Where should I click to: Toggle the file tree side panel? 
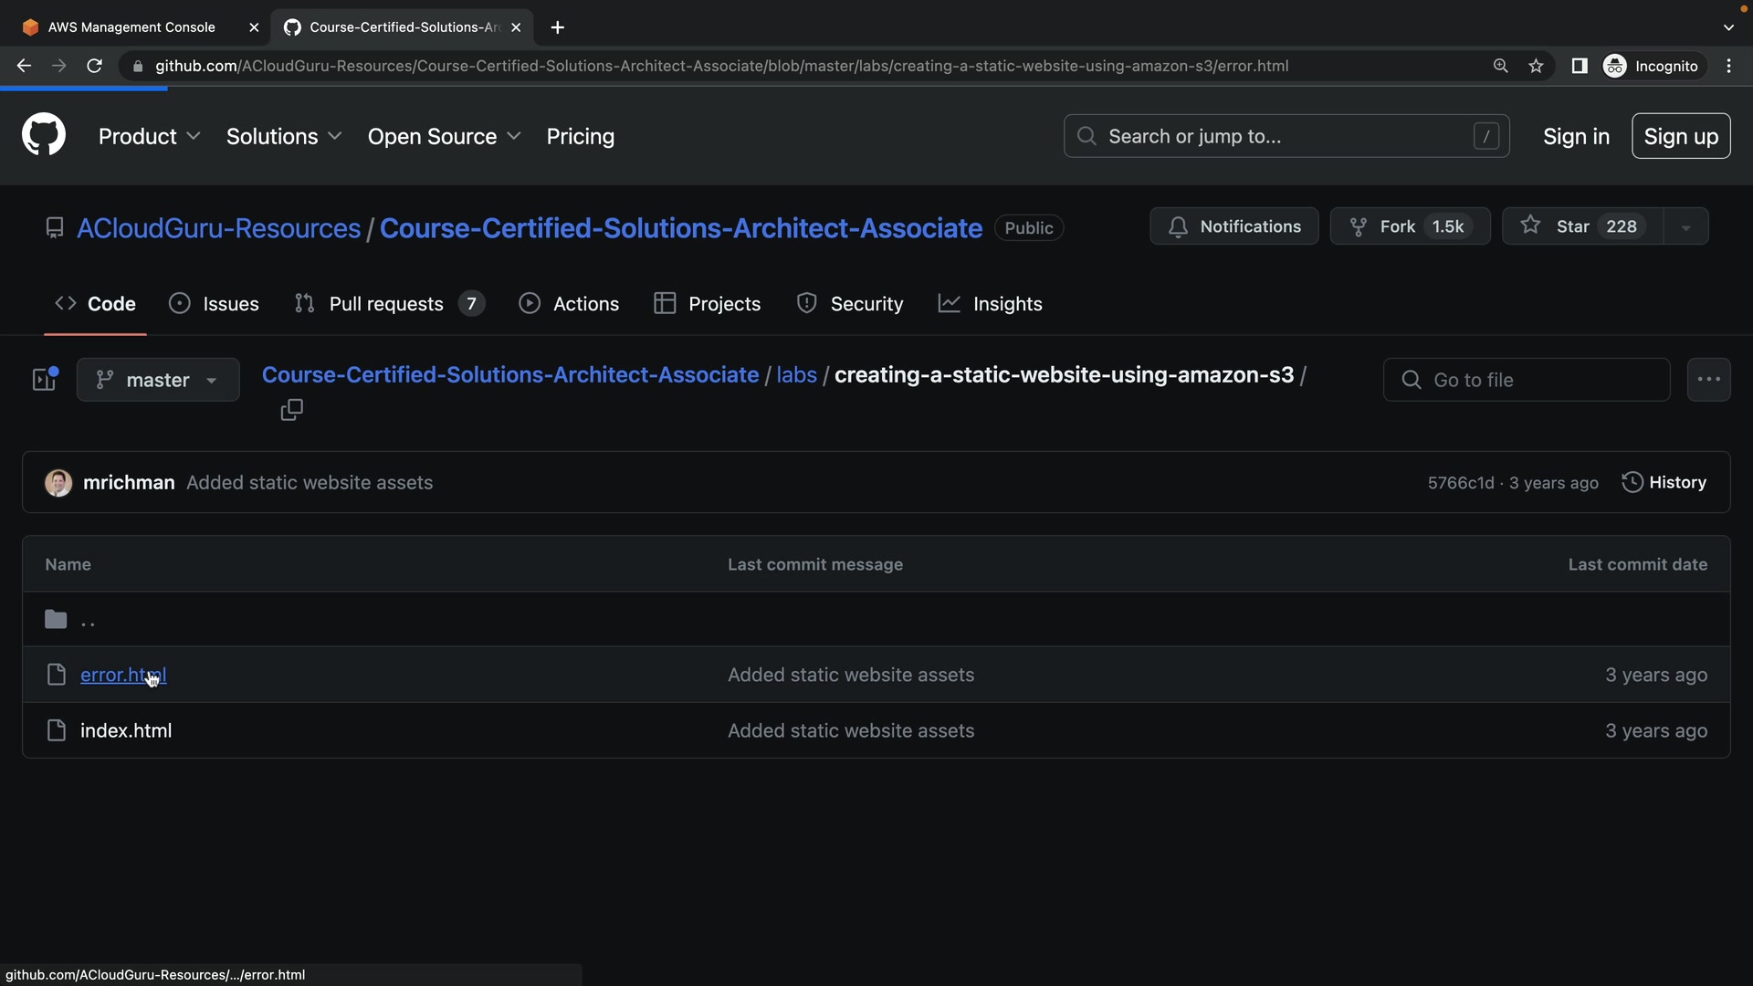tap(45, 379)
